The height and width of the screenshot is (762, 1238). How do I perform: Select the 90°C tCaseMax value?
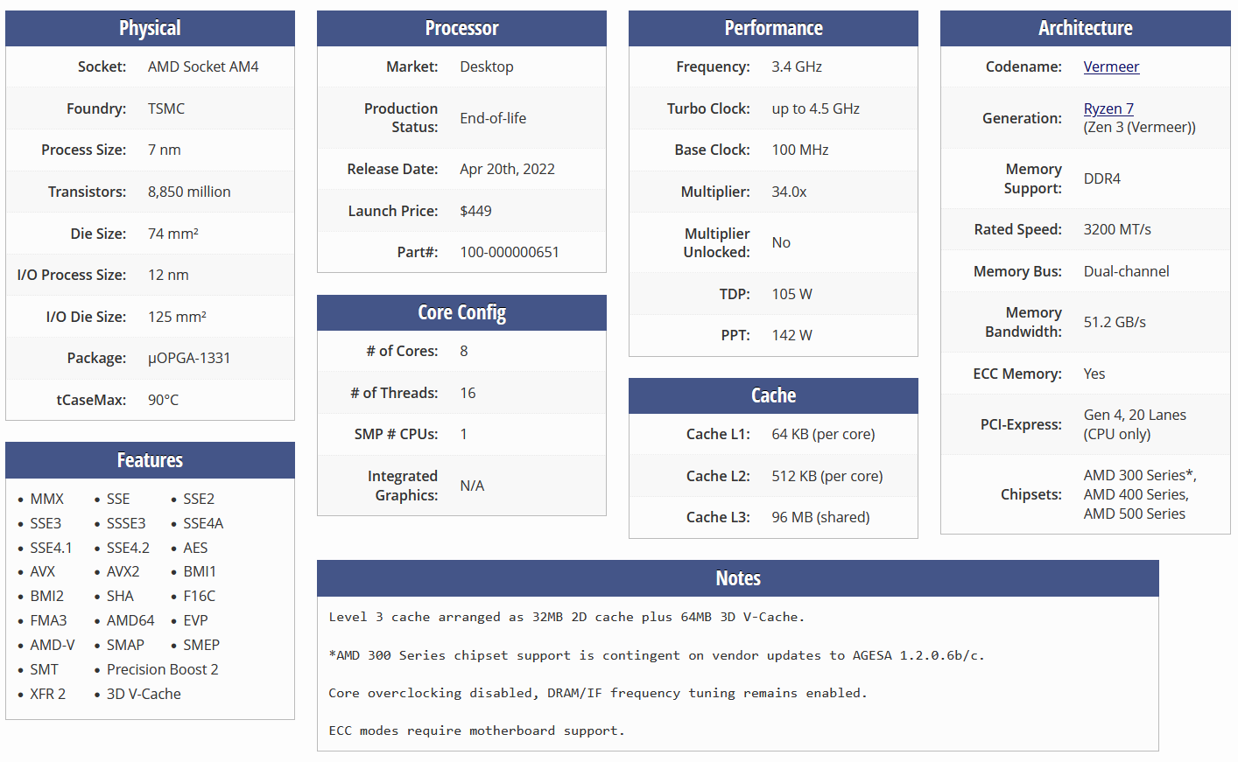click(x=163, y=400)
